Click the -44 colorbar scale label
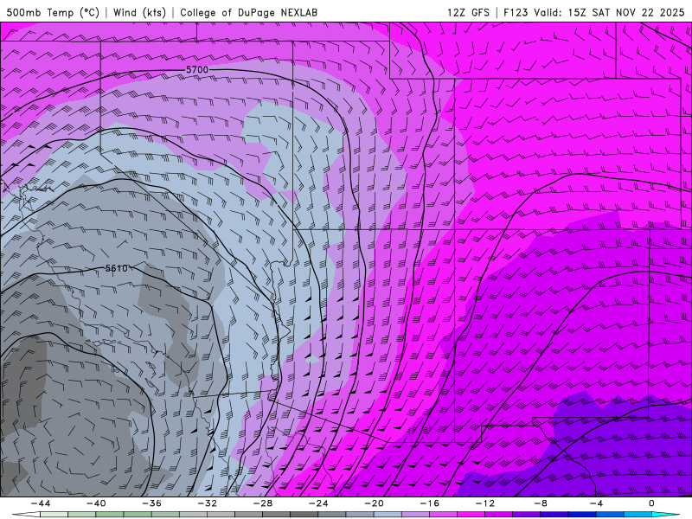This screenshot has height=519, width=692. (41, 503)
